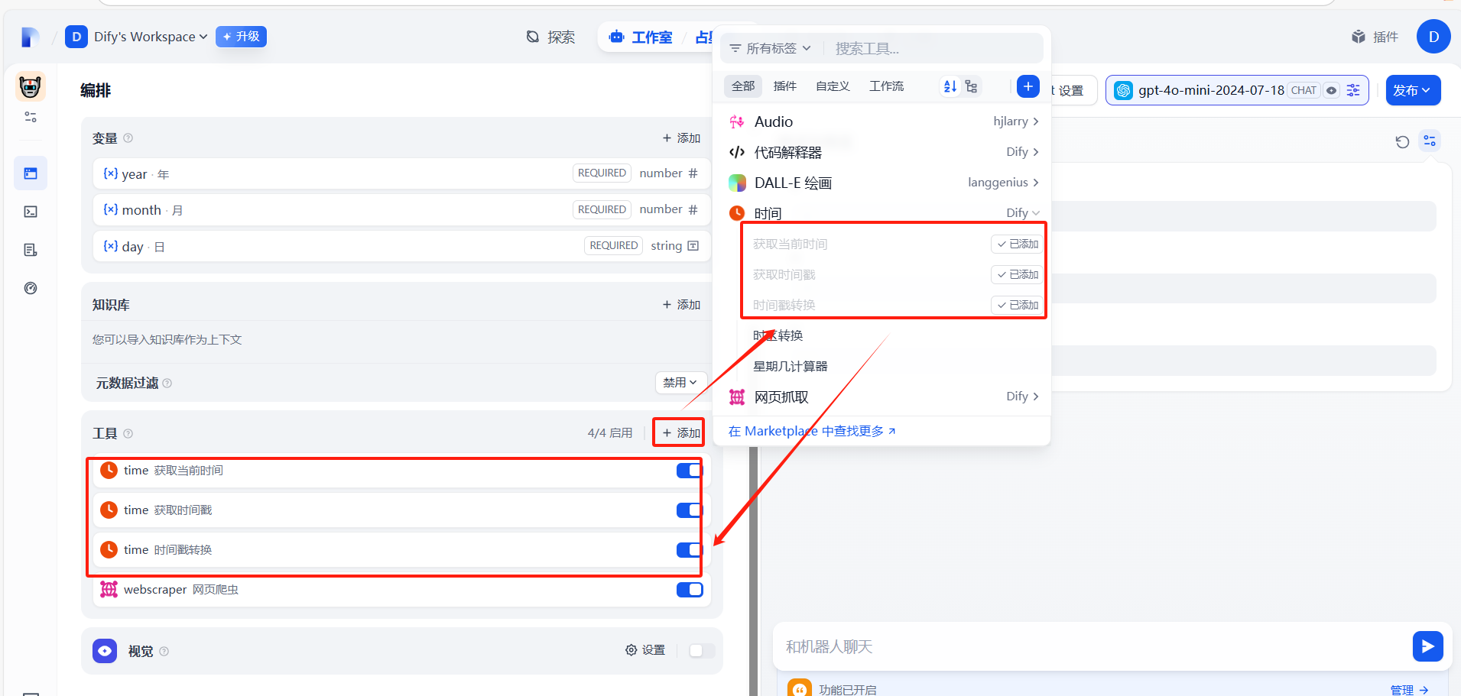
Task: Click the sliders icon under the app avatar
Action: (x=31, y=117)
